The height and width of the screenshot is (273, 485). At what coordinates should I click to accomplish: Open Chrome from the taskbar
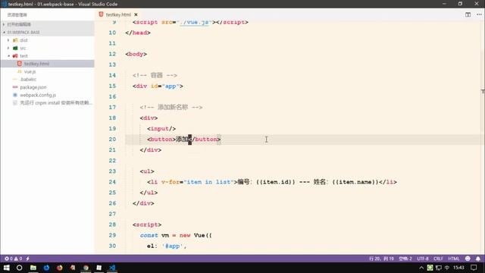86,268
